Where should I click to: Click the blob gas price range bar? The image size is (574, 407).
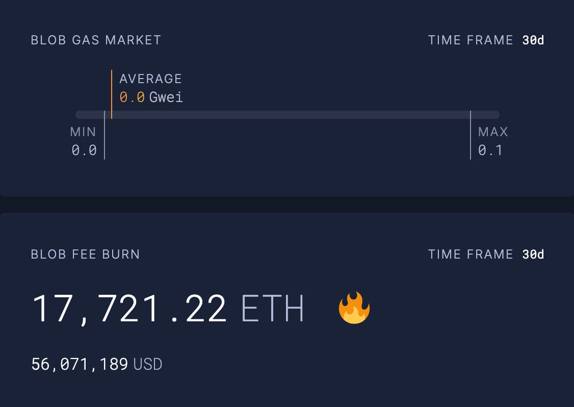(287, 115)
